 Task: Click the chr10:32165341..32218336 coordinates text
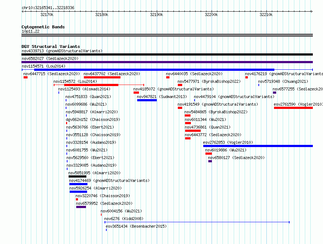pyautogui.click(x=48, y=8)
